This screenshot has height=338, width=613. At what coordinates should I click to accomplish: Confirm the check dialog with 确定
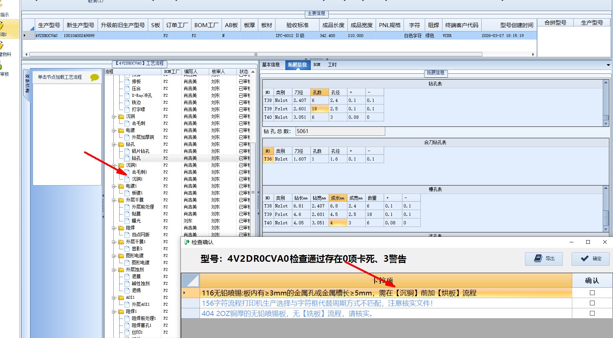[x=591, y=259]
